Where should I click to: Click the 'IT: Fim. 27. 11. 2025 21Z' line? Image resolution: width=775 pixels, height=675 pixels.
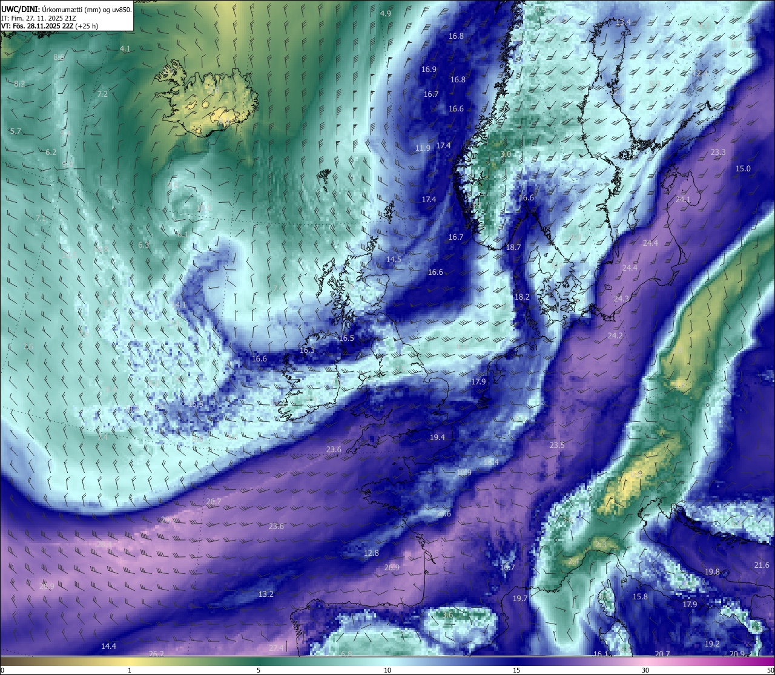(39, 18)
